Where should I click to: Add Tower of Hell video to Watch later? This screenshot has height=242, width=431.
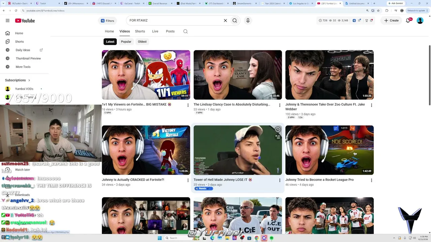point(278,130)
